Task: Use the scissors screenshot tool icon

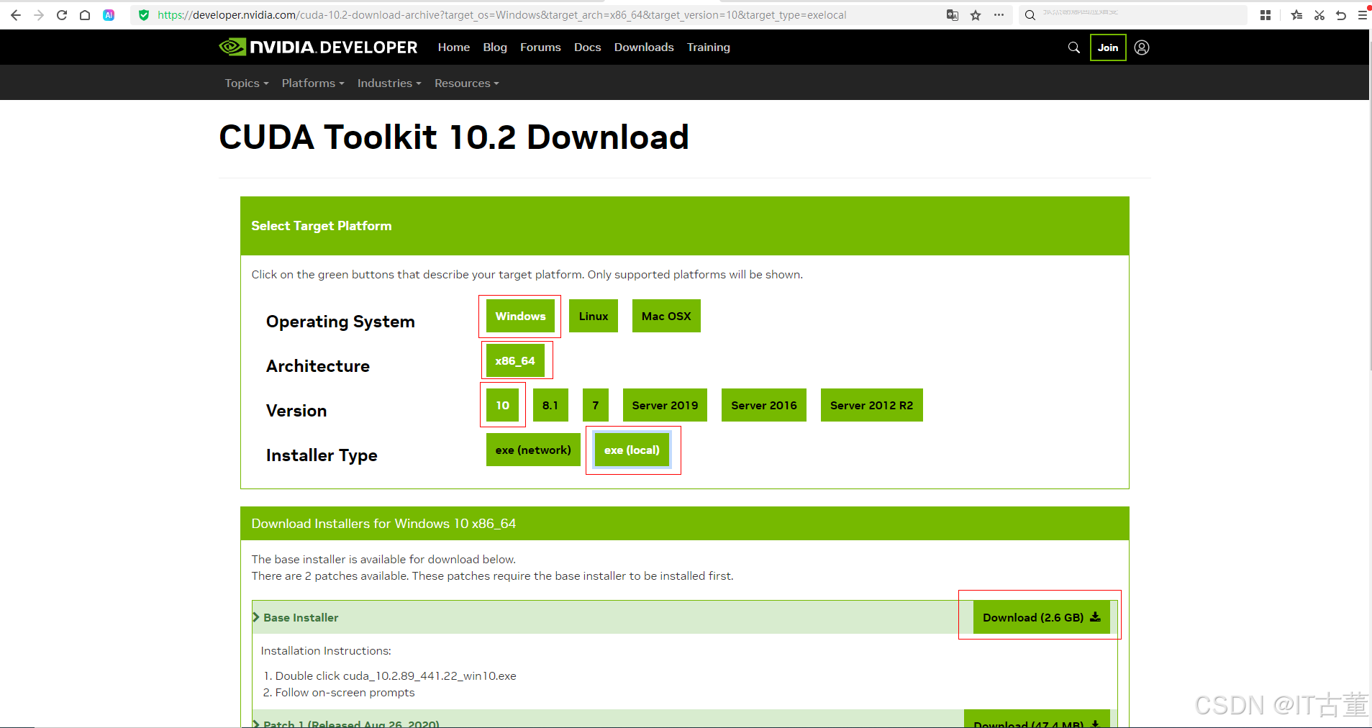Action: pyautogui.click(x=1319, y=15)
